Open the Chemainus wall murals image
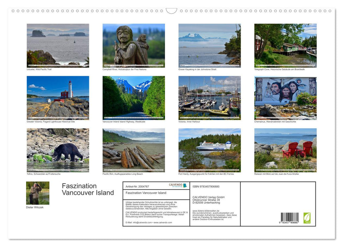Screen dimensions: 343x247 click(x=285, y=97)
